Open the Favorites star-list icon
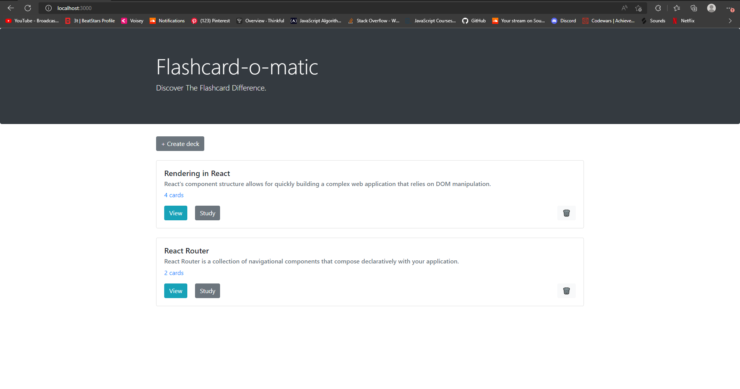 tap(677, 8)
